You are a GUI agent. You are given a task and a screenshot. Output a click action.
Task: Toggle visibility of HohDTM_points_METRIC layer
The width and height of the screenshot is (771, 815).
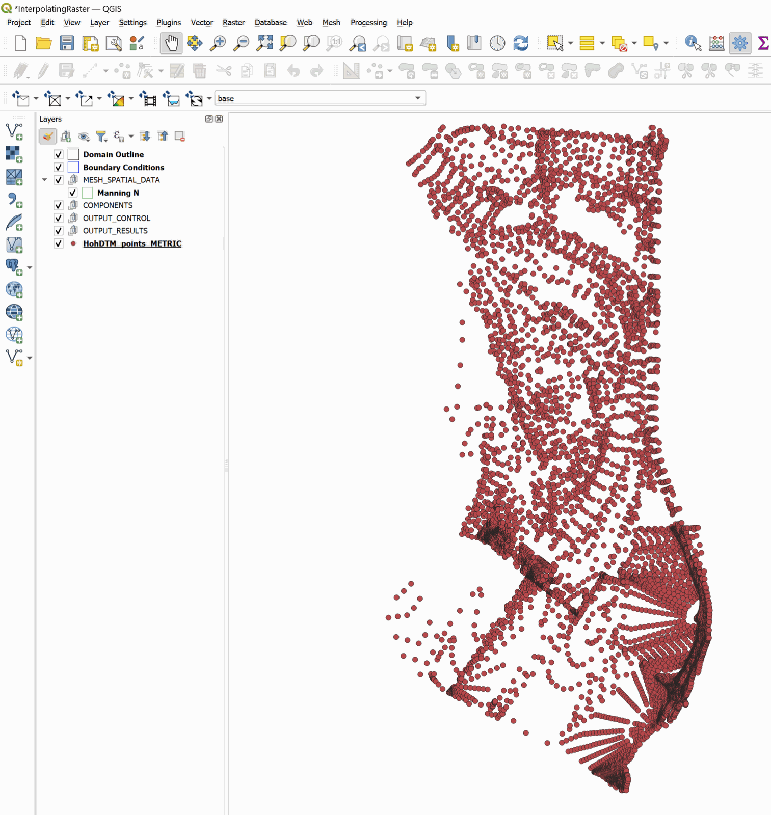click(59, 243)
